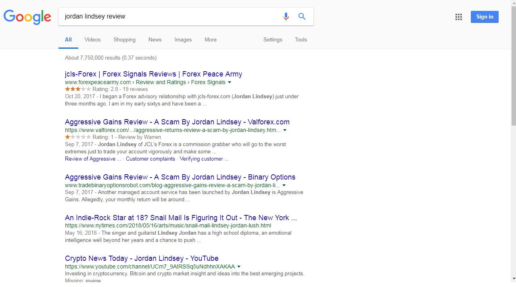
Task: Open the 'Review of Aggressive ...' sitelink
Action: [93, 159]
